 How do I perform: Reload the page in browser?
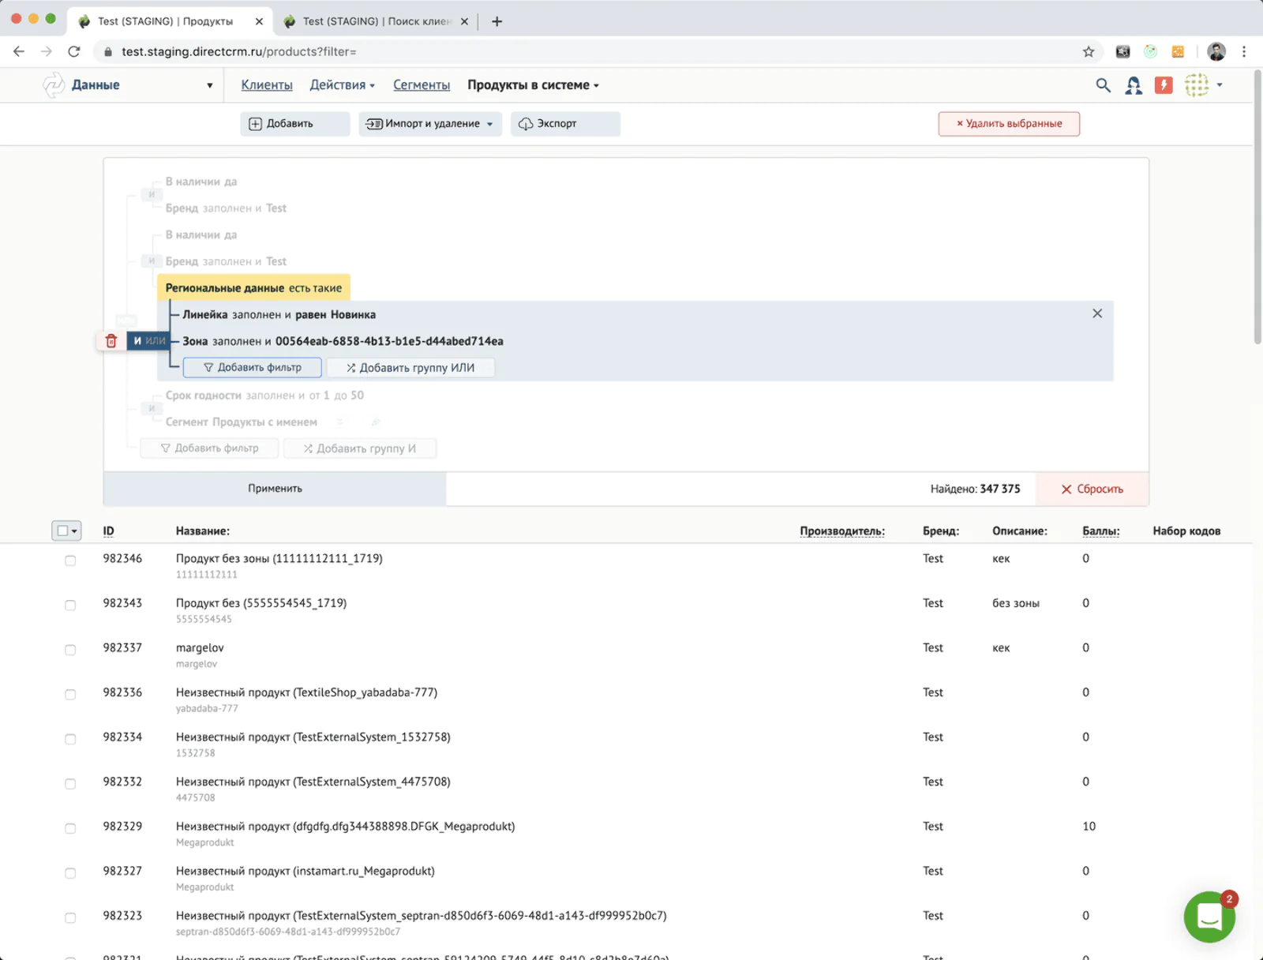tap(74, 51)
